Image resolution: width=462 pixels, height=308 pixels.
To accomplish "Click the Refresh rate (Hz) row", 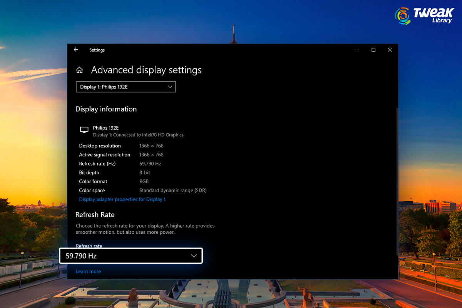I will click(104, 163).
